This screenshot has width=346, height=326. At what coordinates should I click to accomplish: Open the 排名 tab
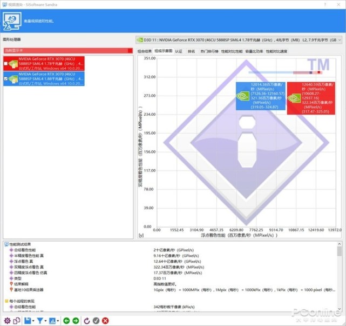pyautogui.click(x=191, y=51)
